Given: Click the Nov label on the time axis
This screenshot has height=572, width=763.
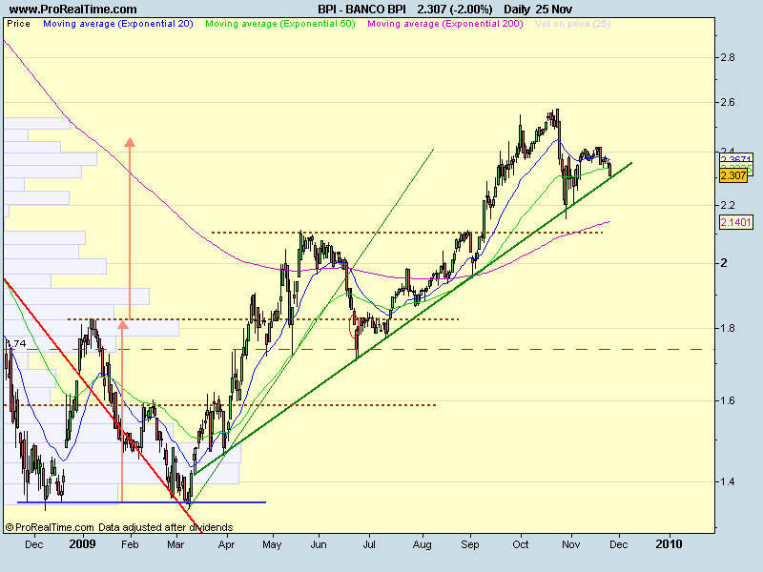Looking at the screenshot, I should pyautogui.click(x=570, y=544).
